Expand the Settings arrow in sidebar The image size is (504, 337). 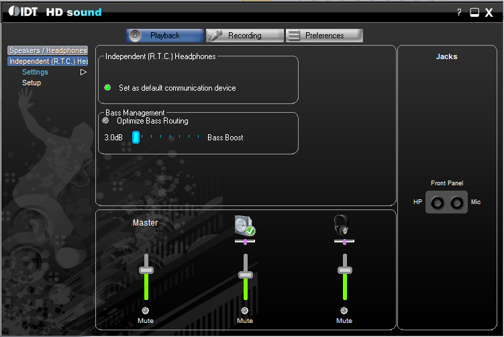pos(84,72)
